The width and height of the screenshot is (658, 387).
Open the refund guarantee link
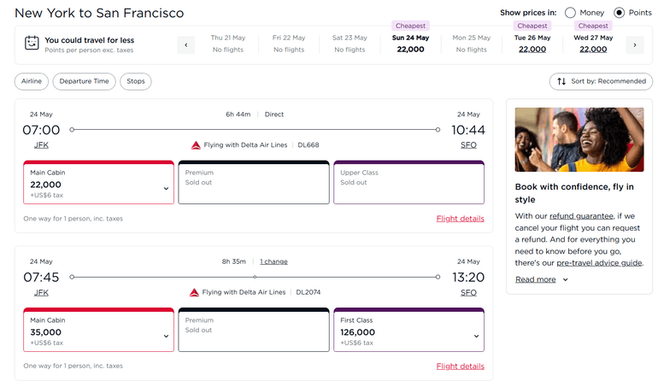[x=581, y=216]
